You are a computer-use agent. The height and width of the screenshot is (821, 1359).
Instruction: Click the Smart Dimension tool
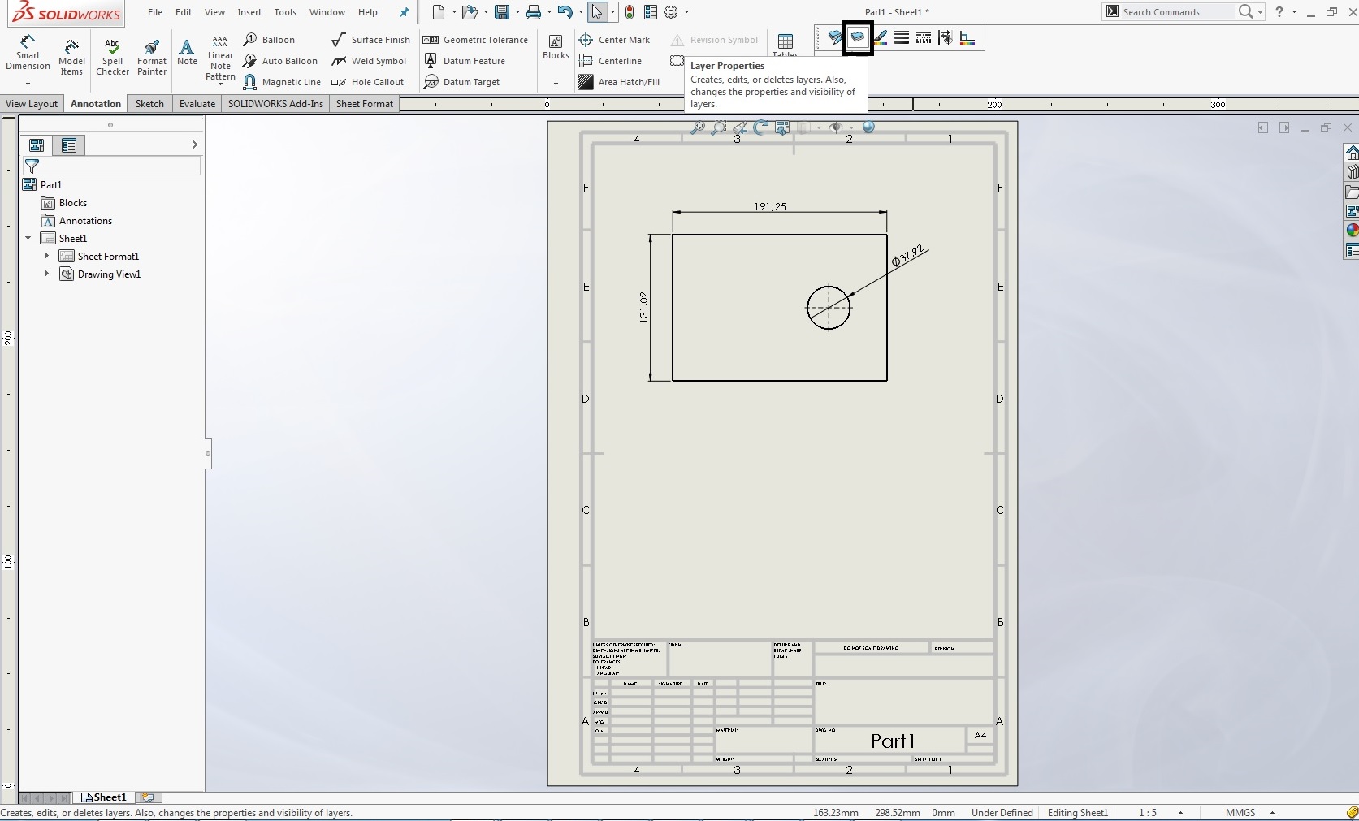pyautogui.click(x=28, y=54)
